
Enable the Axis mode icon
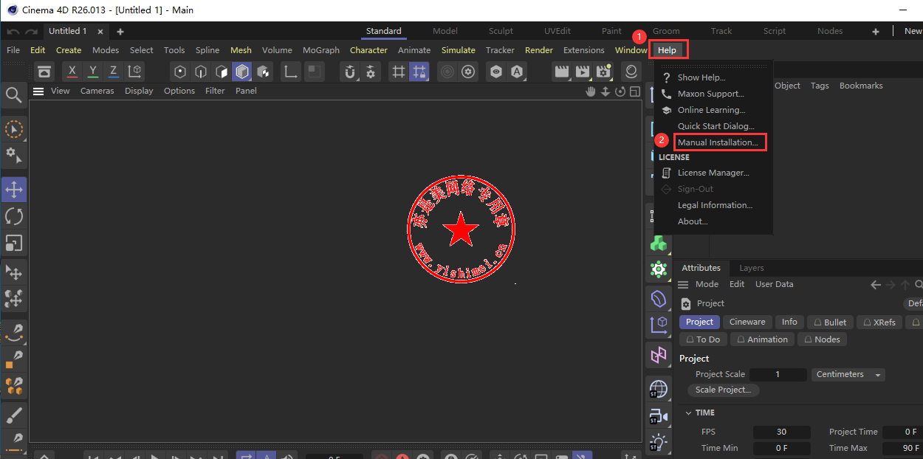(x=291, y=72)
